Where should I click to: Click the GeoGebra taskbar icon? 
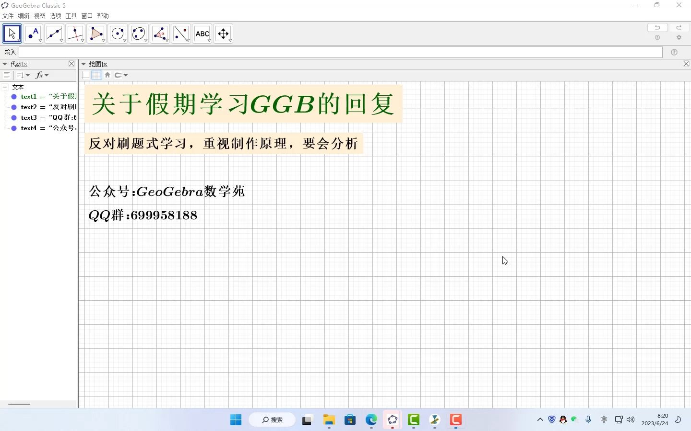click(x=392, y=420)
